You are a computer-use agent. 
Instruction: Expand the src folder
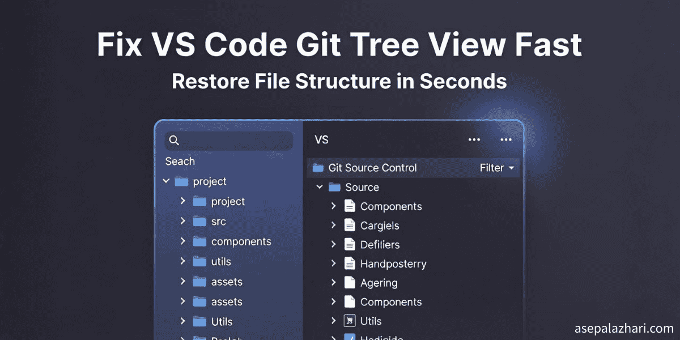pyautogui.click(x=182, y=221)
